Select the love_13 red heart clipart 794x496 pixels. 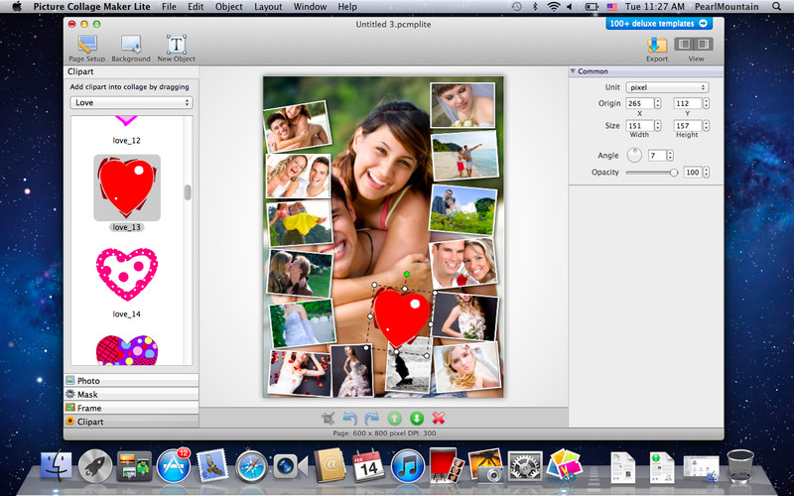(127, 187)
